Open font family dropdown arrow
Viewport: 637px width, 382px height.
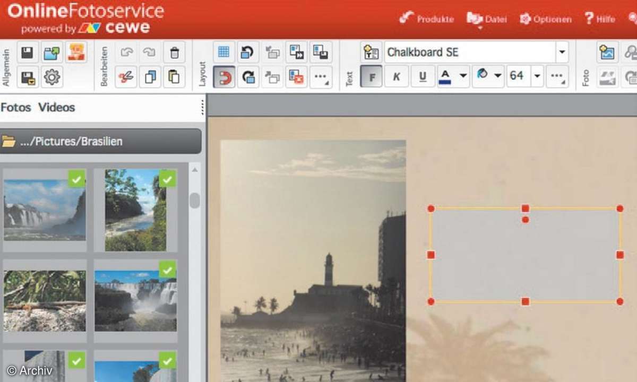562,53
